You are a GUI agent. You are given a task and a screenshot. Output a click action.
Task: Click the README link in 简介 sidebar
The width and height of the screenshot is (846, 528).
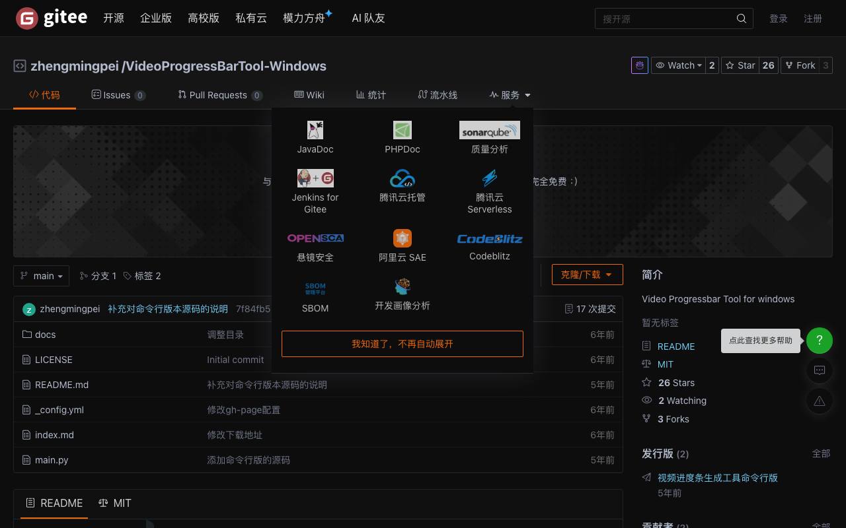pos(676,346)
